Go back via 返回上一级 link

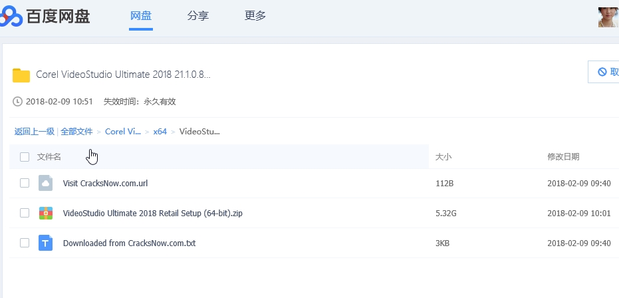35,132
